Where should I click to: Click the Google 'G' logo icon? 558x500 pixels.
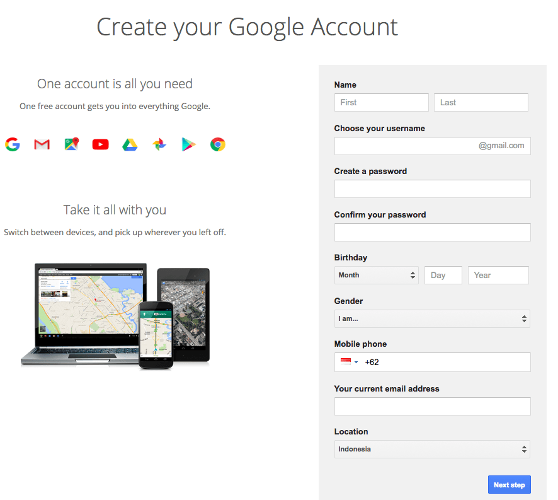pyautogui.click(x=13, y=144)
